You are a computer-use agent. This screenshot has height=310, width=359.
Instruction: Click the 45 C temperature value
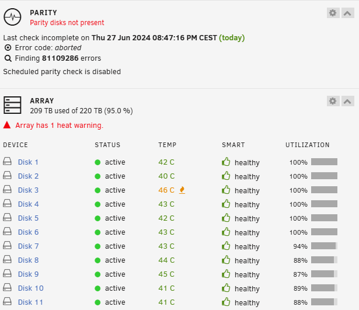pos(166,274)
